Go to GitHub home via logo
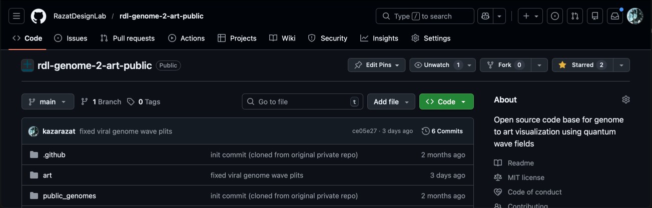652x208 pixels. (x=39, y=16)
